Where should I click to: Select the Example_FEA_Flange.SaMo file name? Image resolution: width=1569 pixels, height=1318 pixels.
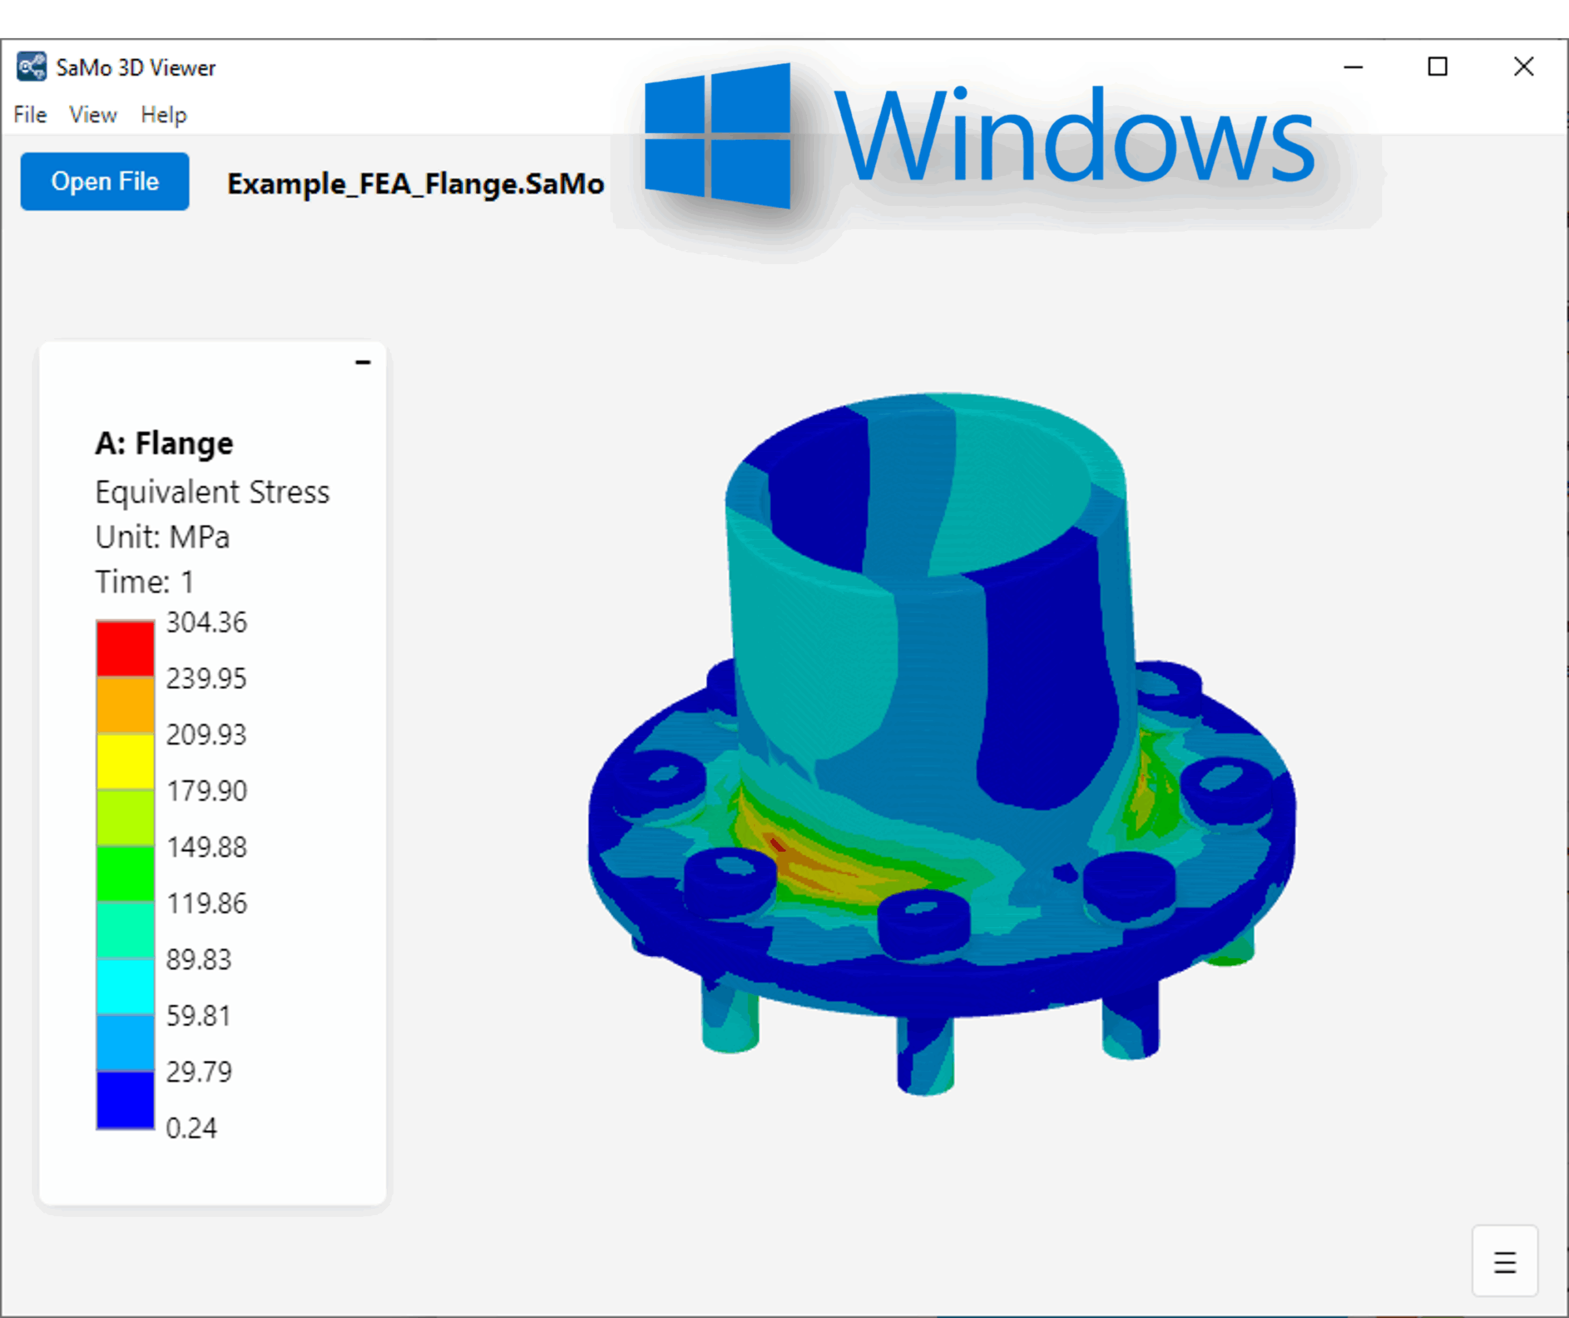point(416,184)
